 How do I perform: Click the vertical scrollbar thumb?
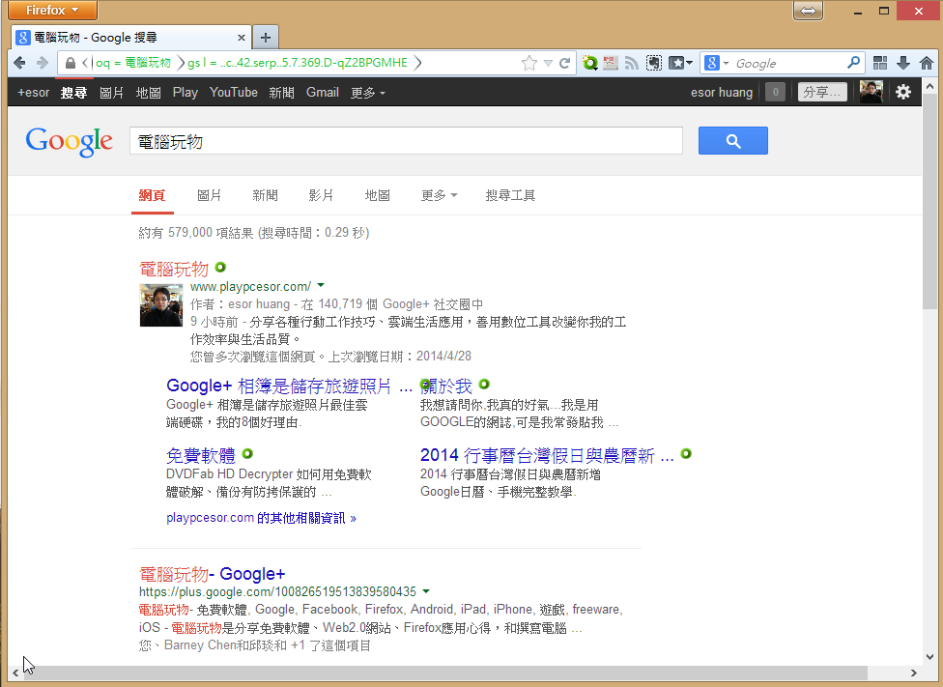(x=929, y=202)
